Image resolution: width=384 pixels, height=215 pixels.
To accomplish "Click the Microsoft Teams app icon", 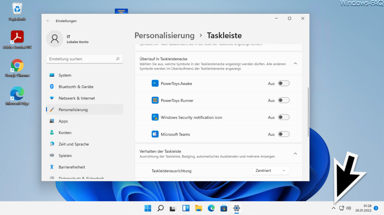I will 155,134.
